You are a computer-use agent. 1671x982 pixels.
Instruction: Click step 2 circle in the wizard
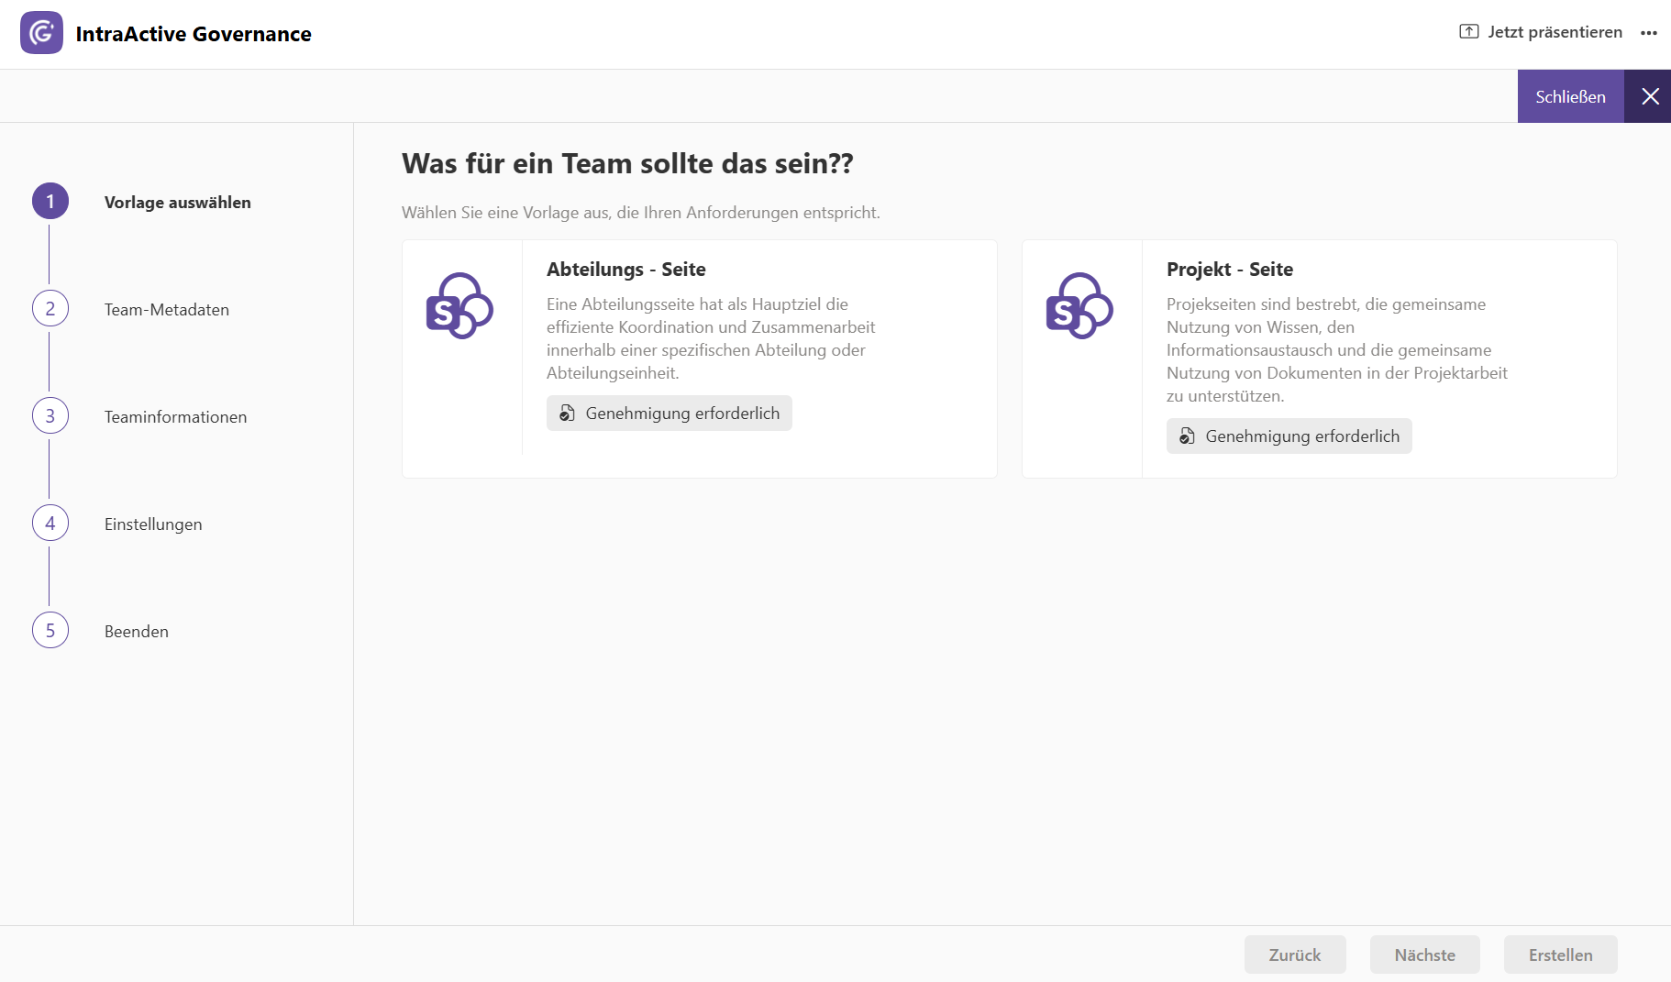tap(50, 308)
